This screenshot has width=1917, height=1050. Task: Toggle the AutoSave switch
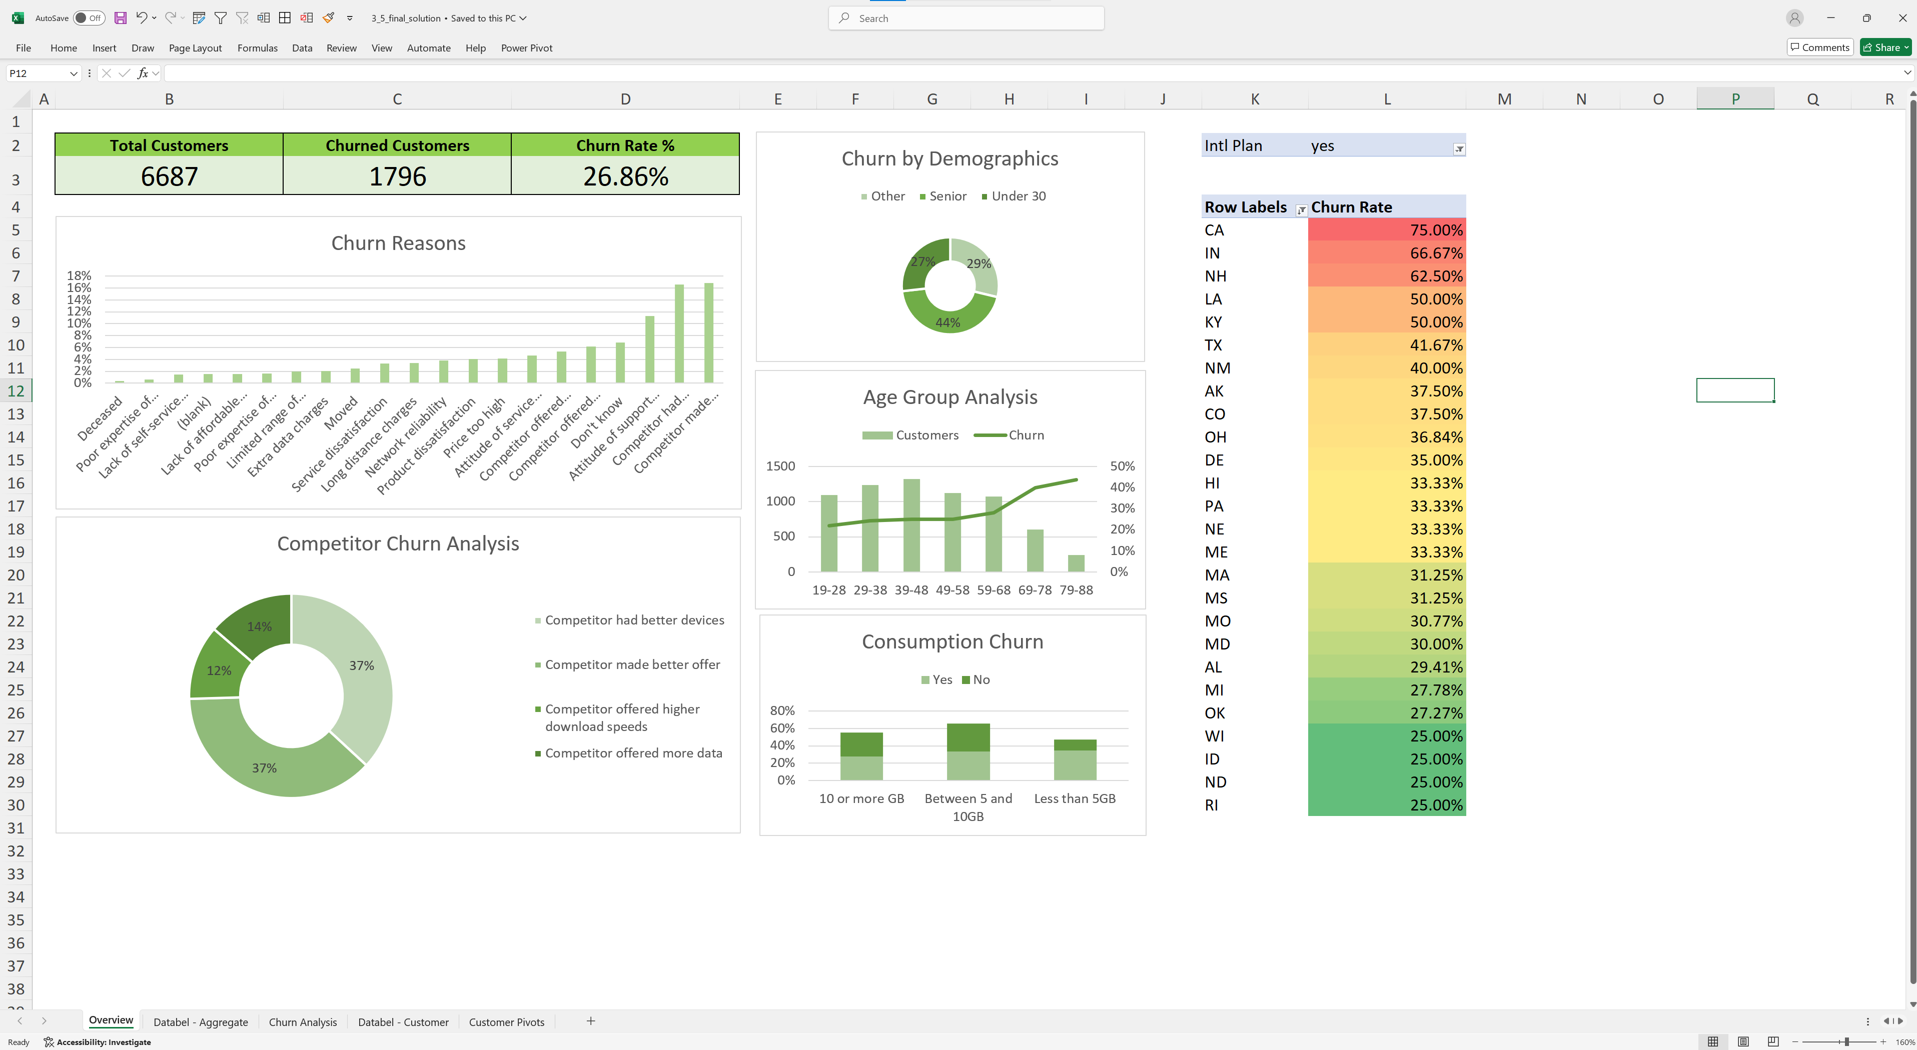[89, 18]
